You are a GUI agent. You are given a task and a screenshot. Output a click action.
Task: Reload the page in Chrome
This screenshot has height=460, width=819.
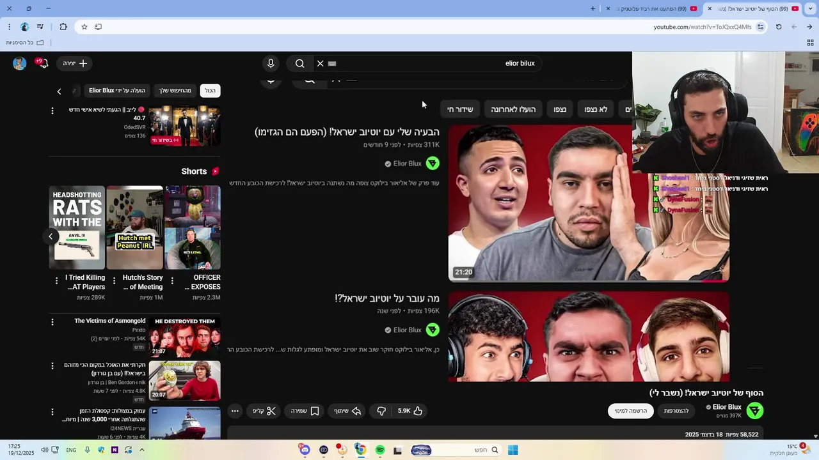click(x=779, y=27)
